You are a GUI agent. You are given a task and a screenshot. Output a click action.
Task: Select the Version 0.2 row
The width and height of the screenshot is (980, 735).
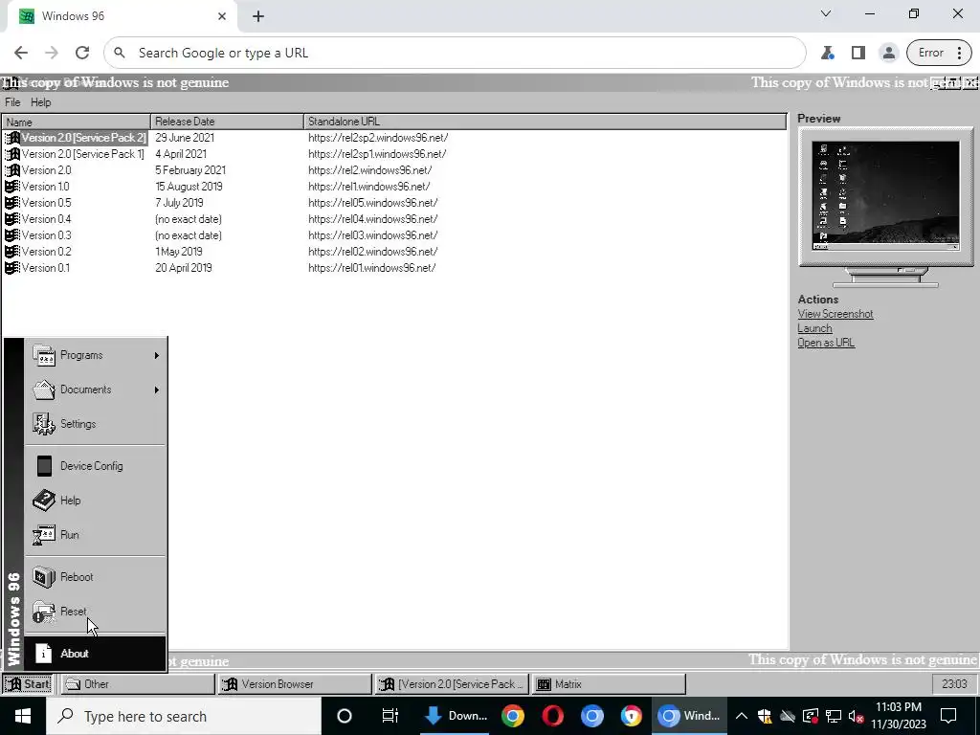click(394, 252)
